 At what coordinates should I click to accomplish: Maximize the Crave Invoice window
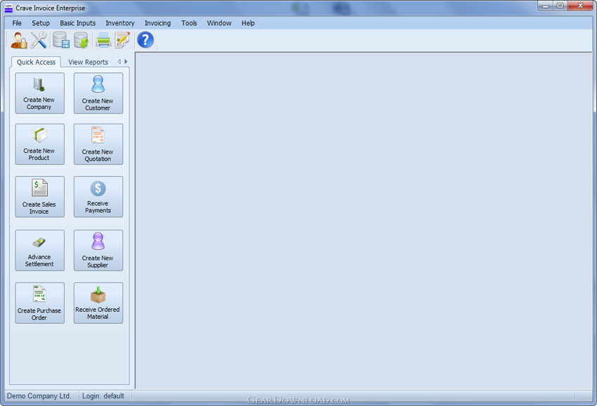[x=560, y=6]
